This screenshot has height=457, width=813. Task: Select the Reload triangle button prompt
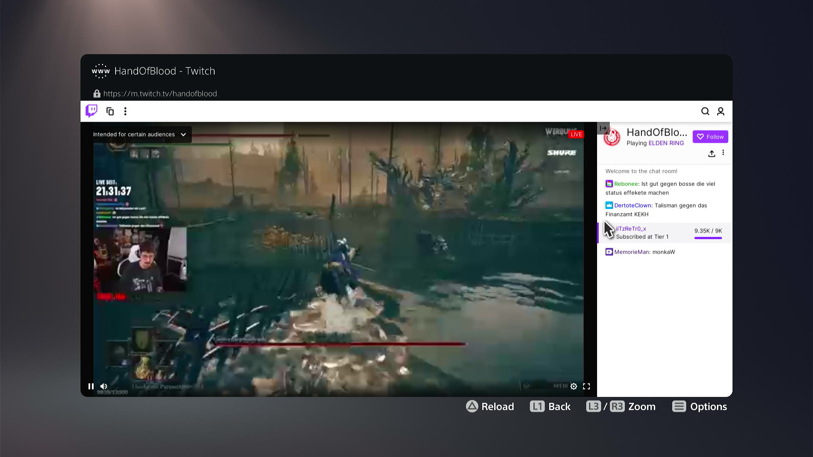coord(490,407)
